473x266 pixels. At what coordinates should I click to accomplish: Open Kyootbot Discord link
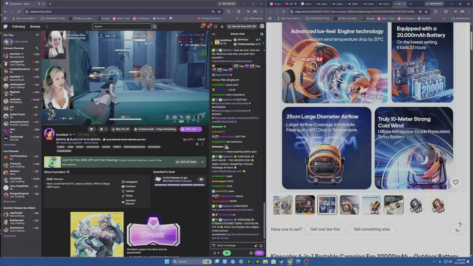(129, 202)
